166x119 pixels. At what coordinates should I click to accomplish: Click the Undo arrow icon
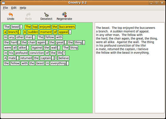coord(11,14)
